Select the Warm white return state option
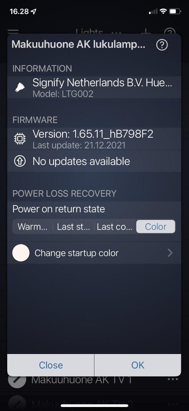The height and width of the screenshot is (411, 189). [x=33, y=226]
